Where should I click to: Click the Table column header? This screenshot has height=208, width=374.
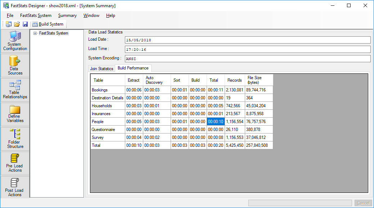(x=108, y=80)
